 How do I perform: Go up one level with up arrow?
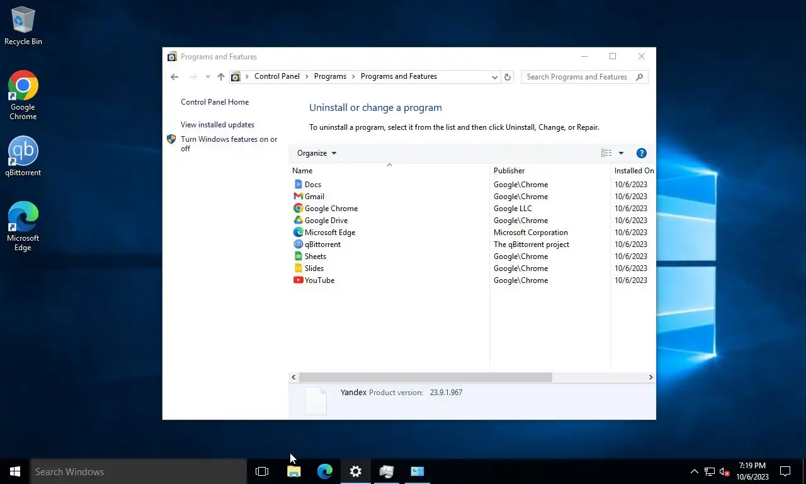click(x=220, y=77)
